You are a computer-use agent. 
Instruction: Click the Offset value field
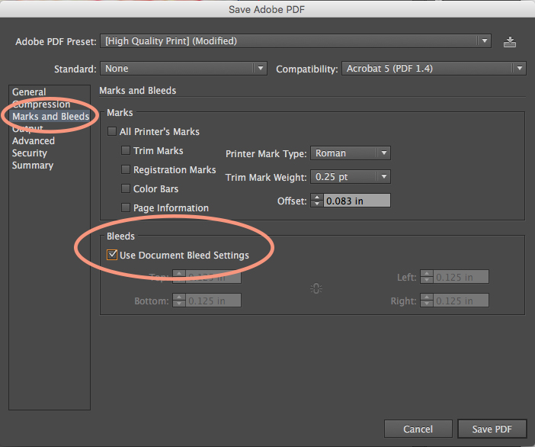point(357,201)
